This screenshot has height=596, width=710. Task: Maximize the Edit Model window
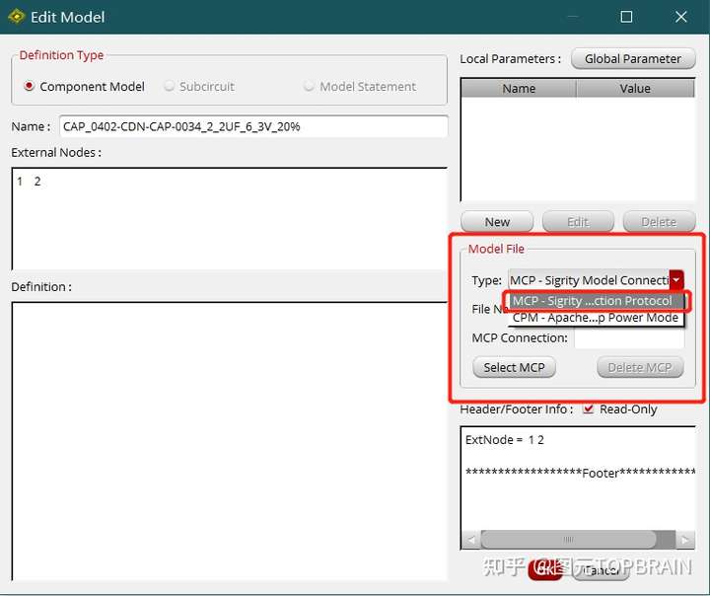click(x=626, y=17)
